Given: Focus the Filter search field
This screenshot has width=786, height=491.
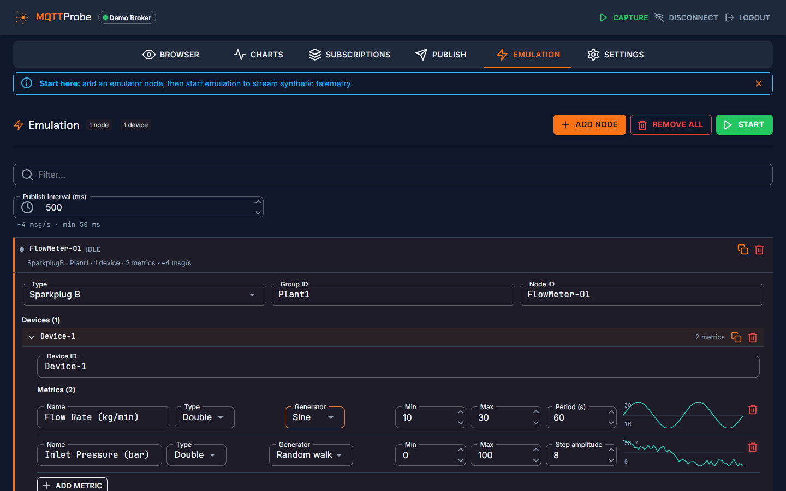Looking at the screenshot, I should 393,175.
